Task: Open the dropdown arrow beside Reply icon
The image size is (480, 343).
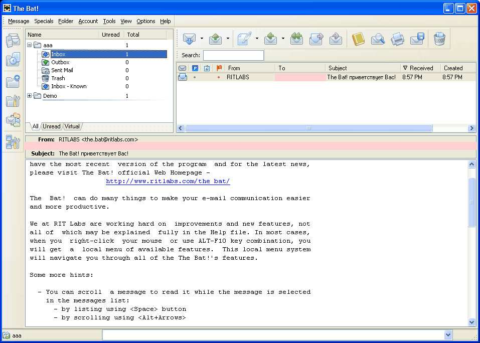Action: coord(283,39)
